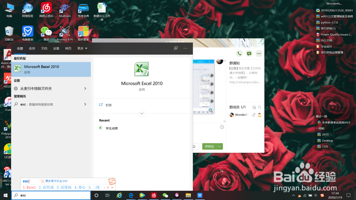Viewport: 356px width, 200px height.
Task: Open message history clock icon in QQ
Action: coord(222,127)
